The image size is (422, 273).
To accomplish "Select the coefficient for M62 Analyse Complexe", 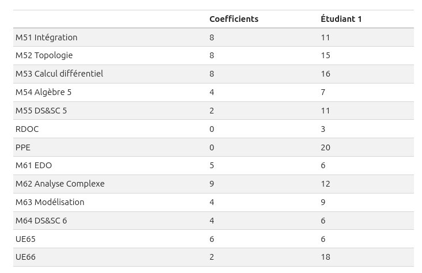I will click(212, 184).
